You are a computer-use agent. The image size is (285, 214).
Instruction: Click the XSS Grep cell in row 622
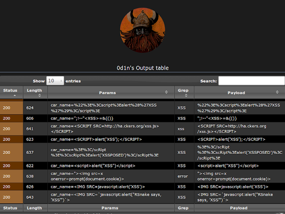pyautogui.click(x=184, y=166)
